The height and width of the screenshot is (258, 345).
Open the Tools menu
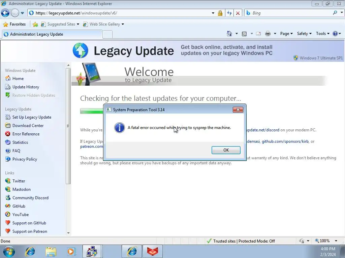(322, 34)
